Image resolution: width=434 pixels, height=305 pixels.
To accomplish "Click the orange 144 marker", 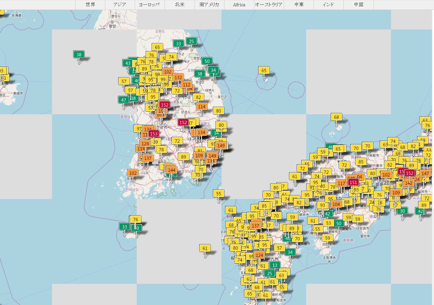I will pos(171,170).
